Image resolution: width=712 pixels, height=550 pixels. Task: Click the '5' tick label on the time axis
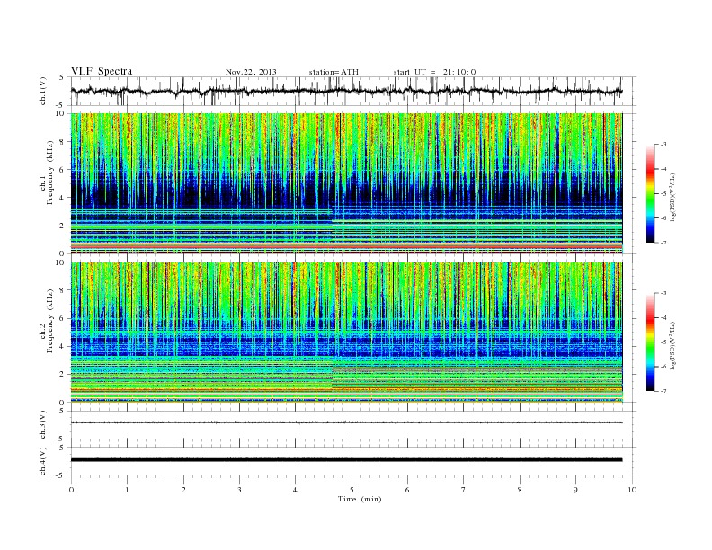pyautogui.click(x=352, y=490)
